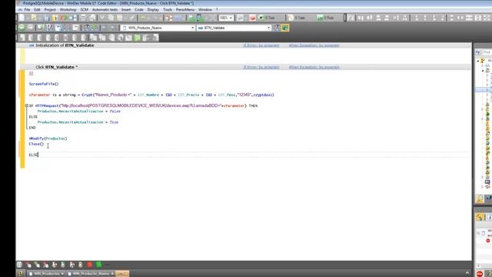Open the Tools menu

168,10
